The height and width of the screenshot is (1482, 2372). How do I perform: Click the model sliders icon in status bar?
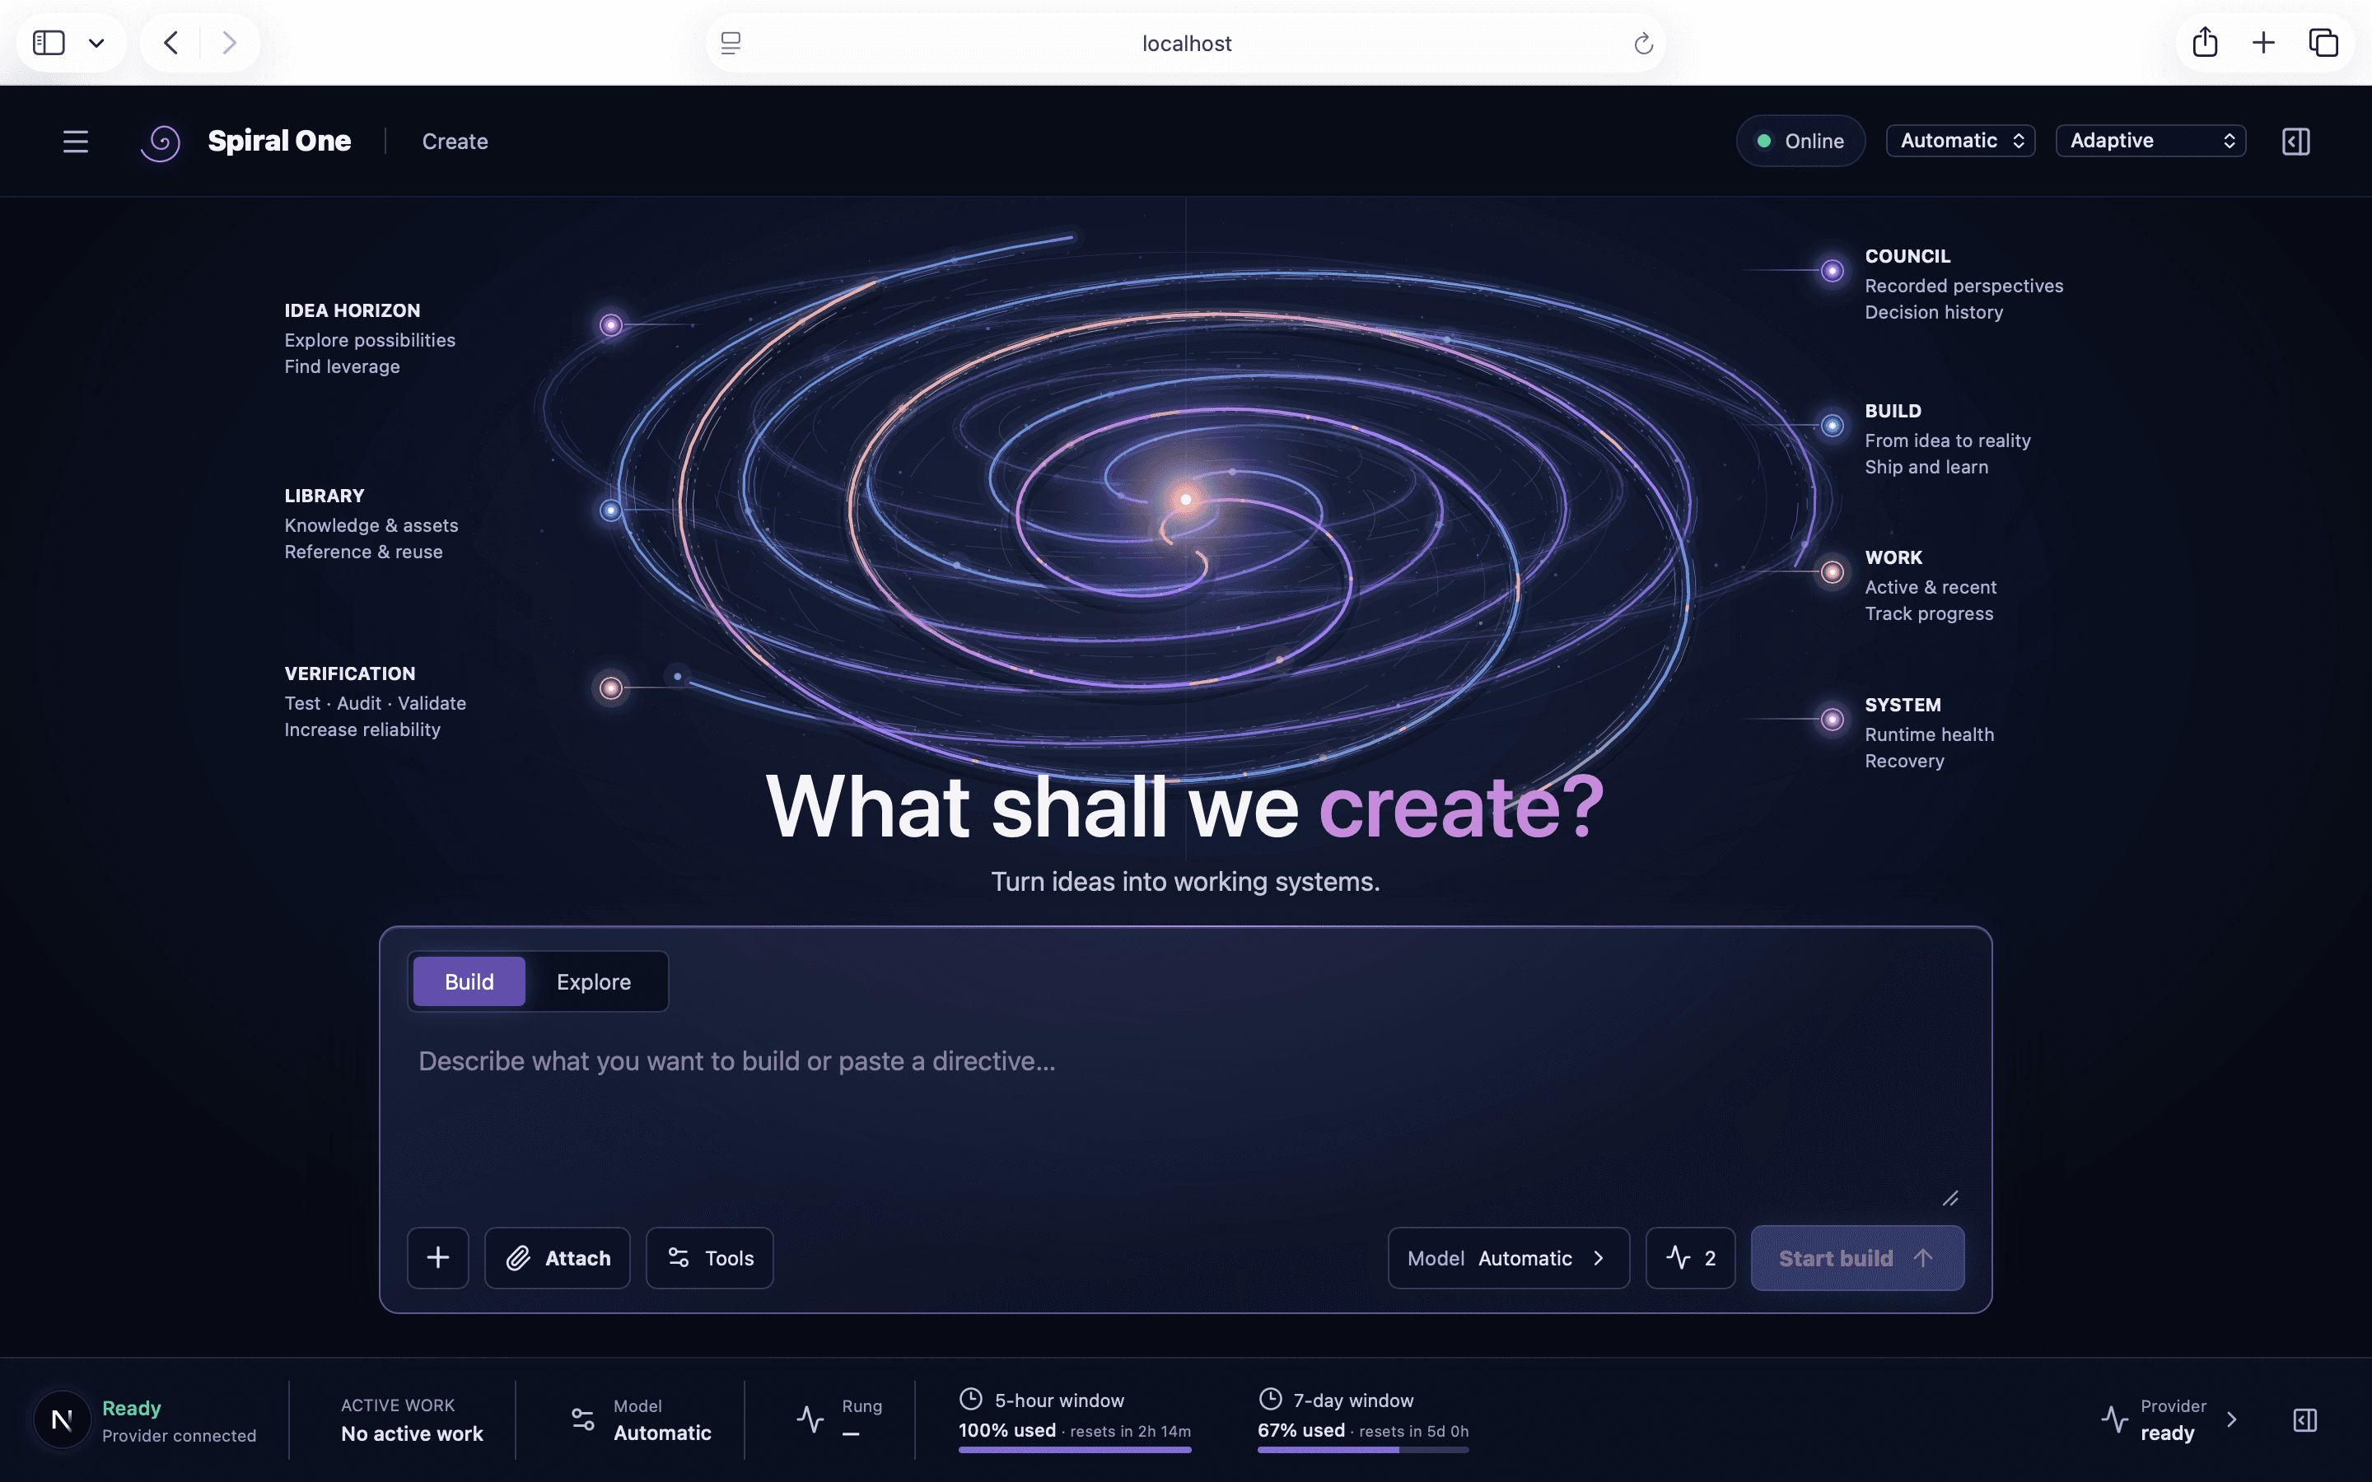pyautogui.click(x=582, y=1419)
